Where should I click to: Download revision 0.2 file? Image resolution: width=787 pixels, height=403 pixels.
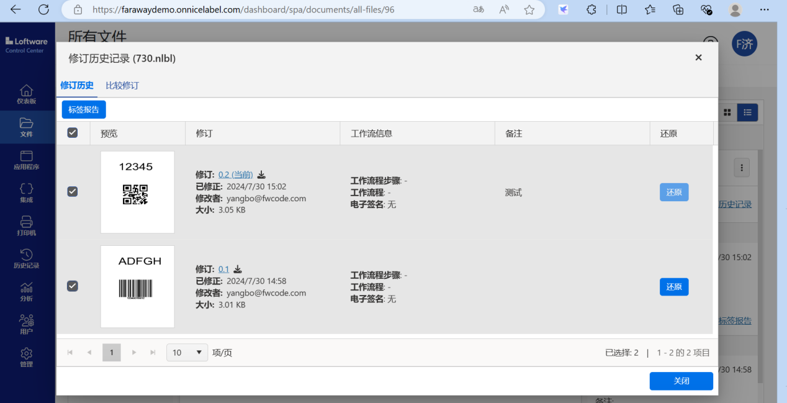(261, 174)
